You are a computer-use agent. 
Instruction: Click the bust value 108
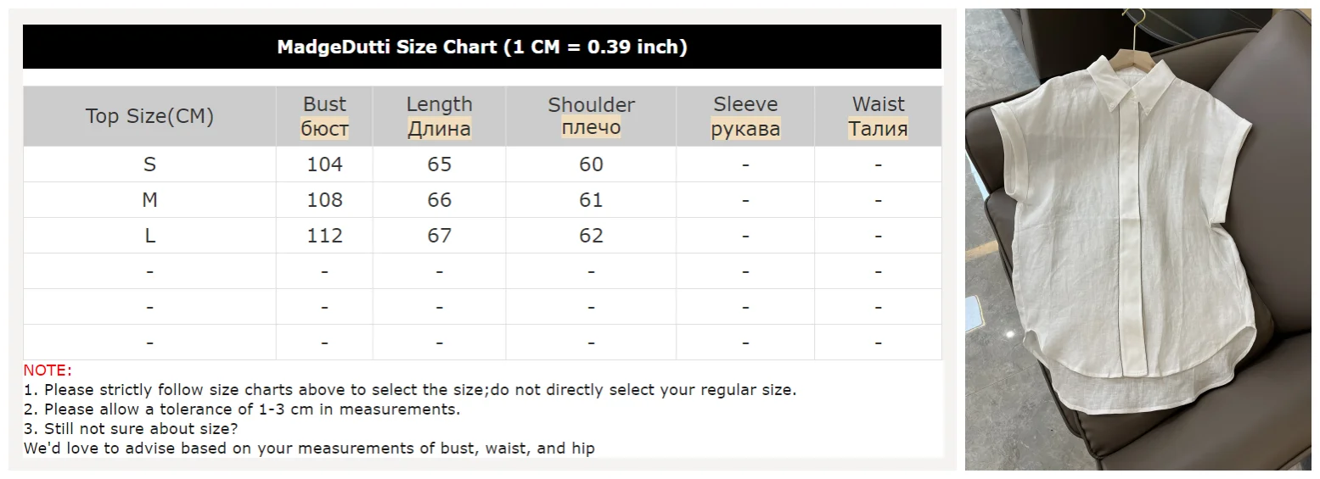(x=324, y=200)
